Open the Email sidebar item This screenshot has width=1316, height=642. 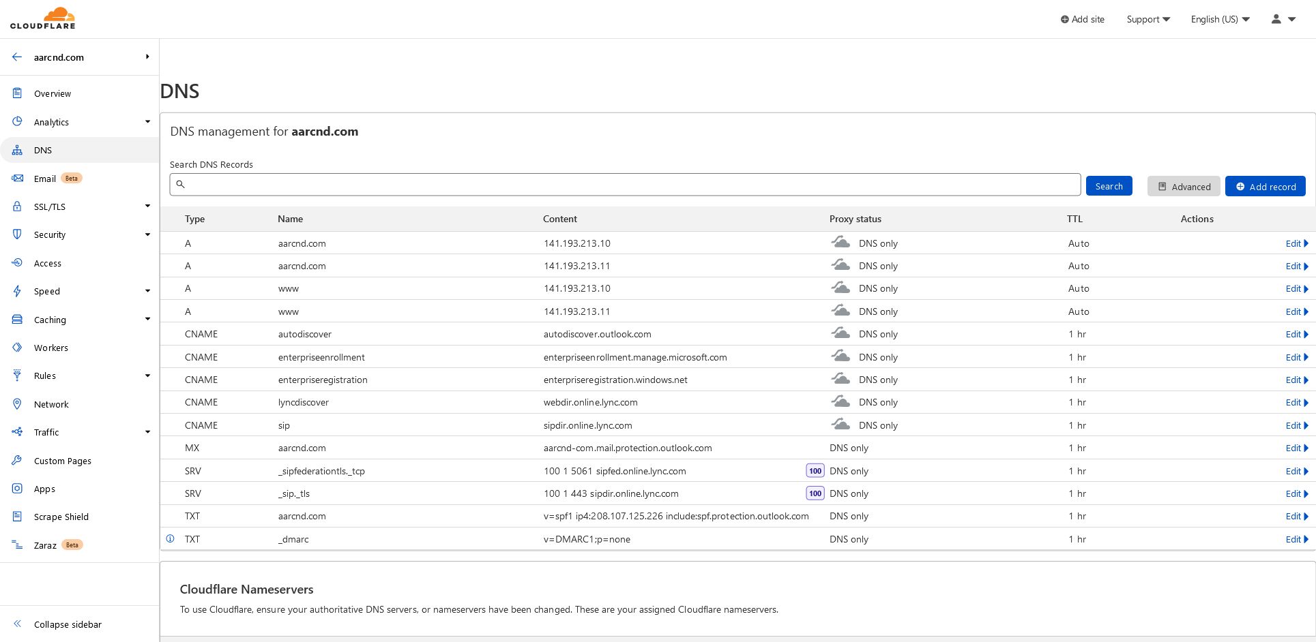click(x=45, y=179)
